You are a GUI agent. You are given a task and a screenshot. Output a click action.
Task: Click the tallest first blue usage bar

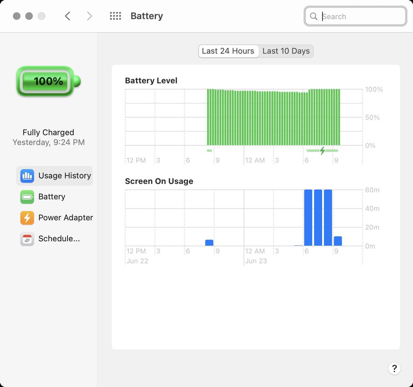pyautogui.click(x=308, y=218)
